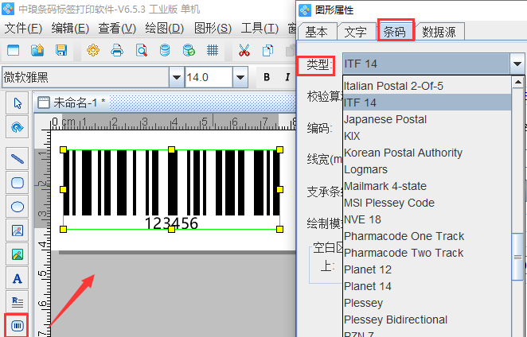This screenshot has height=337, width=527.
Task: Click the Print icon in toolbar
Action: 117,51
